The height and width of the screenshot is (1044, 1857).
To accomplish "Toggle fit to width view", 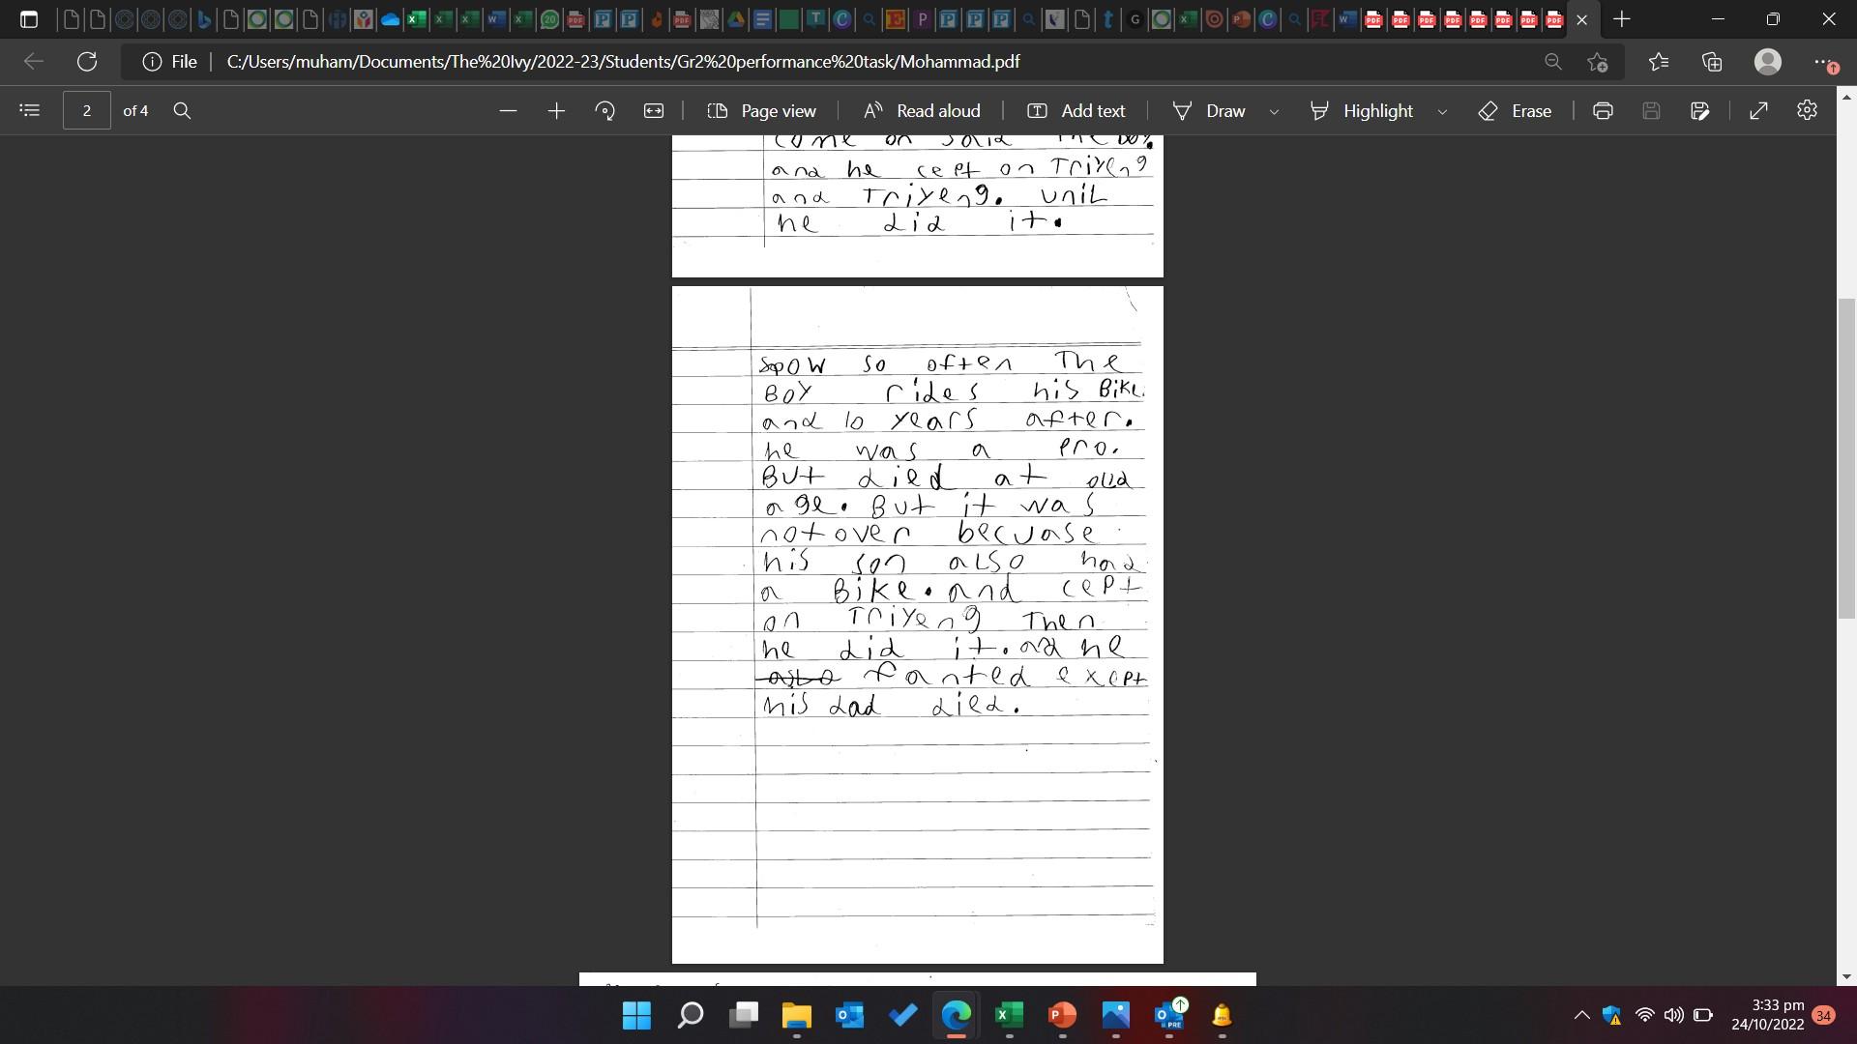I will (654, 110).
